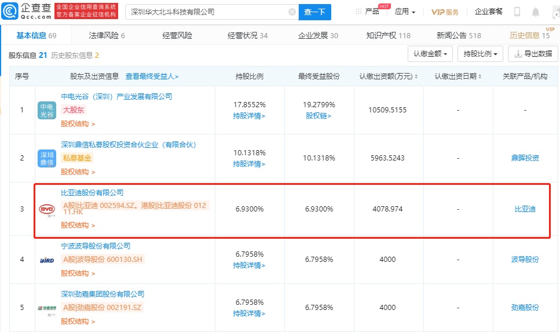The height and width of the screenshot is (332, 560).
Task: Open 持股详情 in the 劲嘉集团 row
Action: point(249,313)
